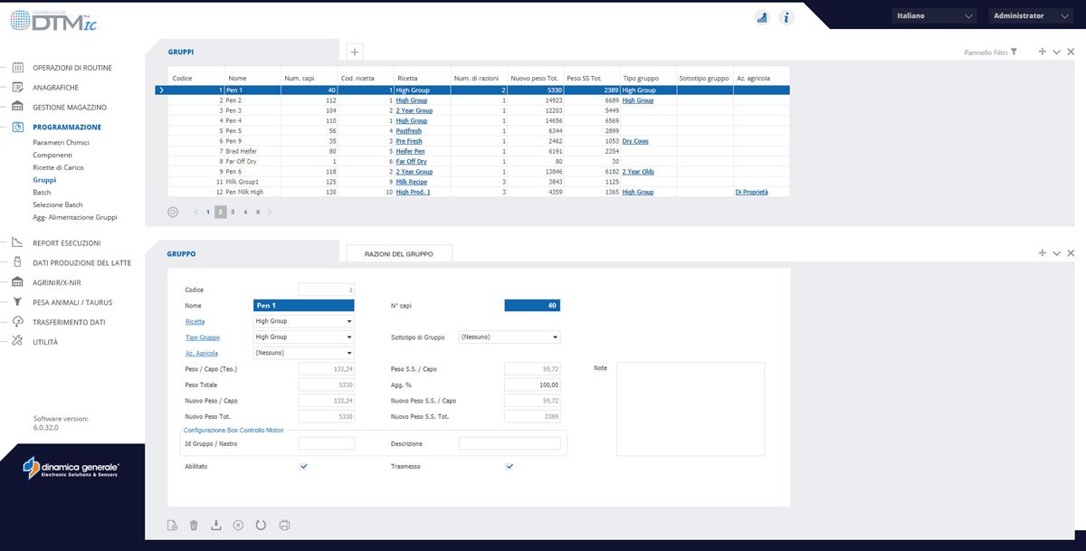Open Trasferimento Dati sidebar section
The width and height of the screenshot is (1086, 551).
tap(69, 322)
